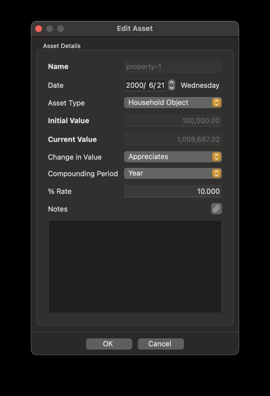This screenshot has width=270, height=396.
Task: Click the paperclip attachment icon beside Notes
Action: coord(216,209)
